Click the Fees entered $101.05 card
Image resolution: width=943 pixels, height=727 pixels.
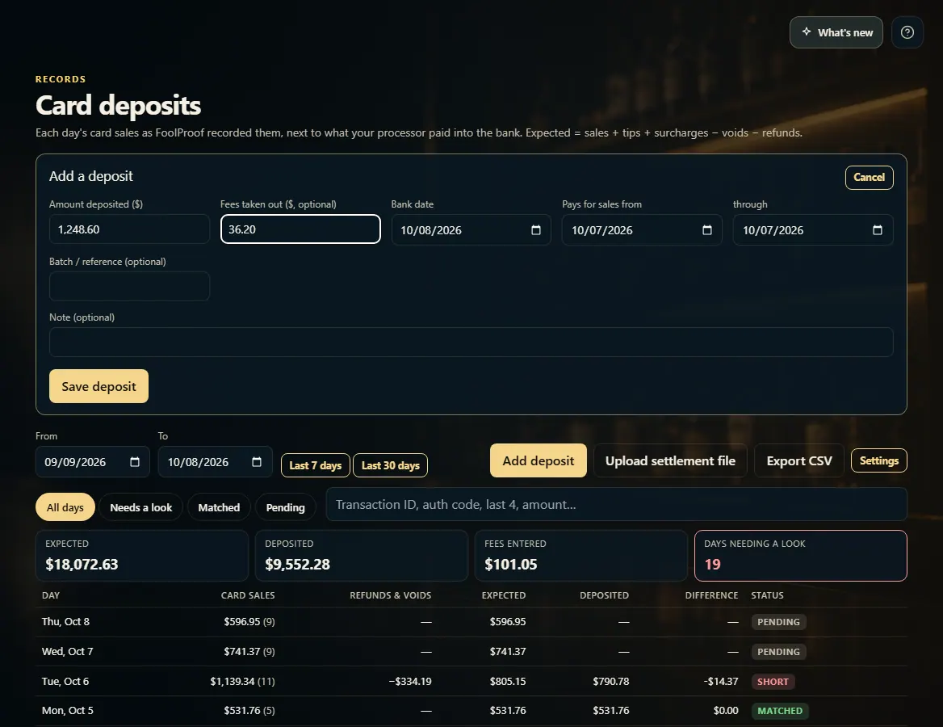(x=581, y=556)
